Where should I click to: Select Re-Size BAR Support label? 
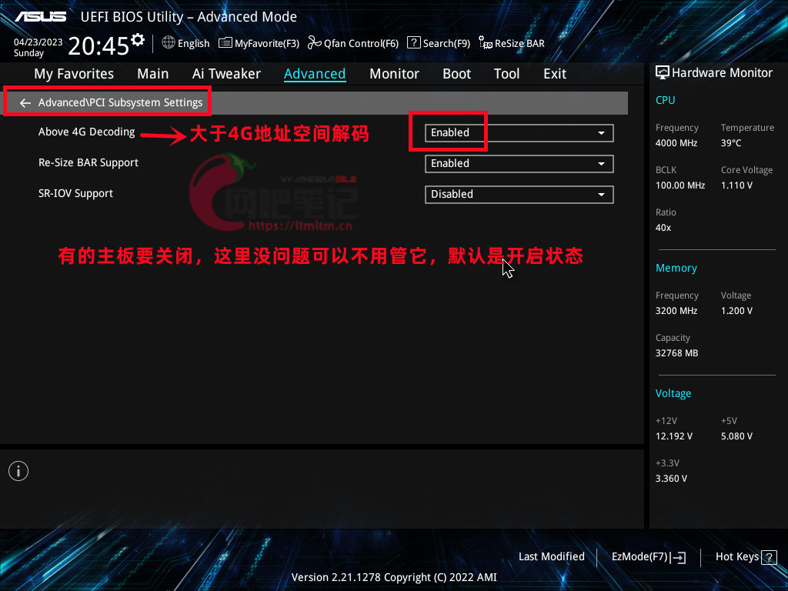[88, 162]
